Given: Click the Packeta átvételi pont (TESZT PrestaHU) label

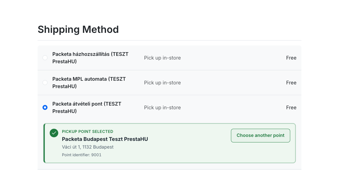Looking at the screenshot, I should coord(87,107).
